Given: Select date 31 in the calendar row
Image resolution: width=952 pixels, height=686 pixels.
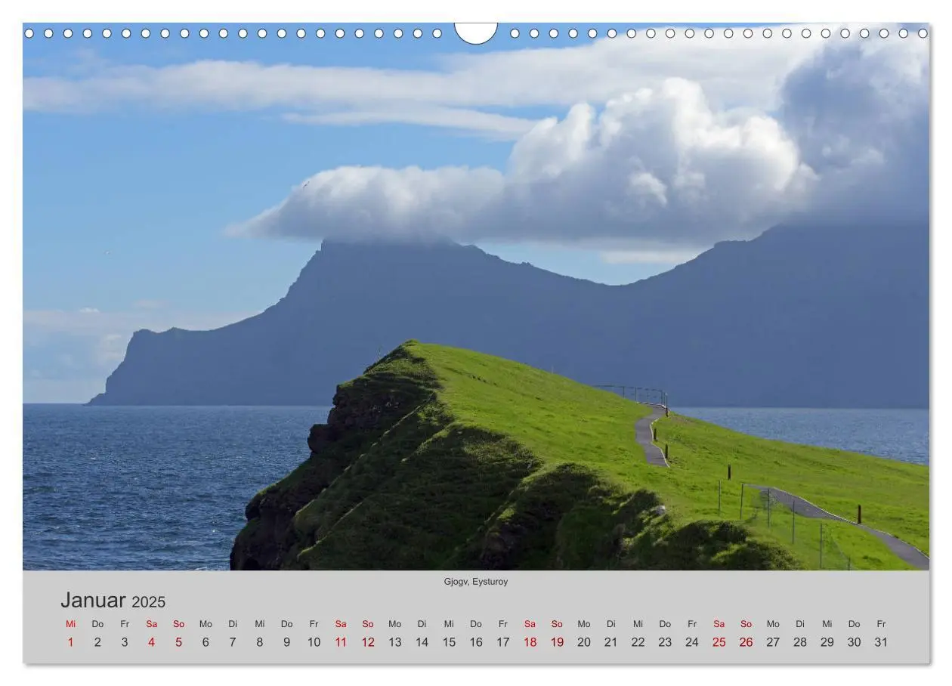Looking at the screenshot, I should pos(881,642).
